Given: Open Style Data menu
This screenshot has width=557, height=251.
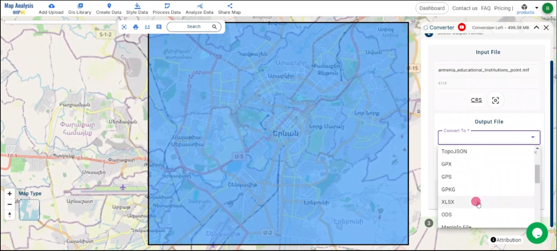Looking at the screenshot, I should click(x=137, y=9).
